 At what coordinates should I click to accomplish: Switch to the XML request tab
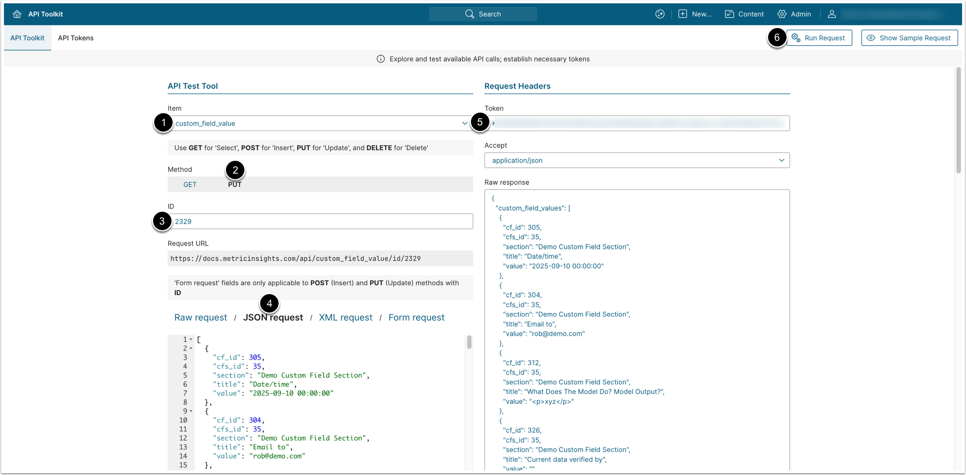[x=345, y=318]
